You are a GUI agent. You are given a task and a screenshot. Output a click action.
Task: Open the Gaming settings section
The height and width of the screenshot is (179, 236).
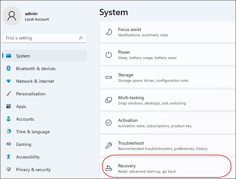point(24,144)
